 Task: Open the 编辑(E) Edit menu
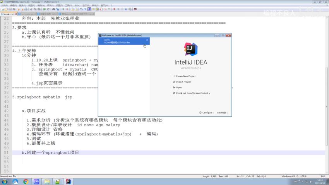coord(13,5)
